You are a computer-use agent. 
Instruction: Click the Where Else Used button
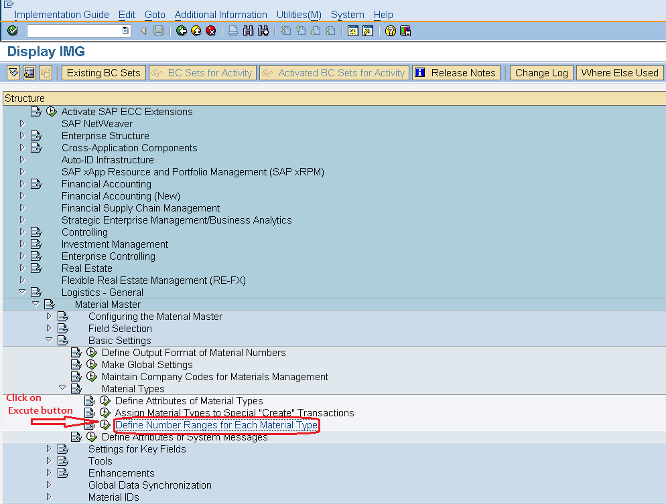tap(620, 72)
